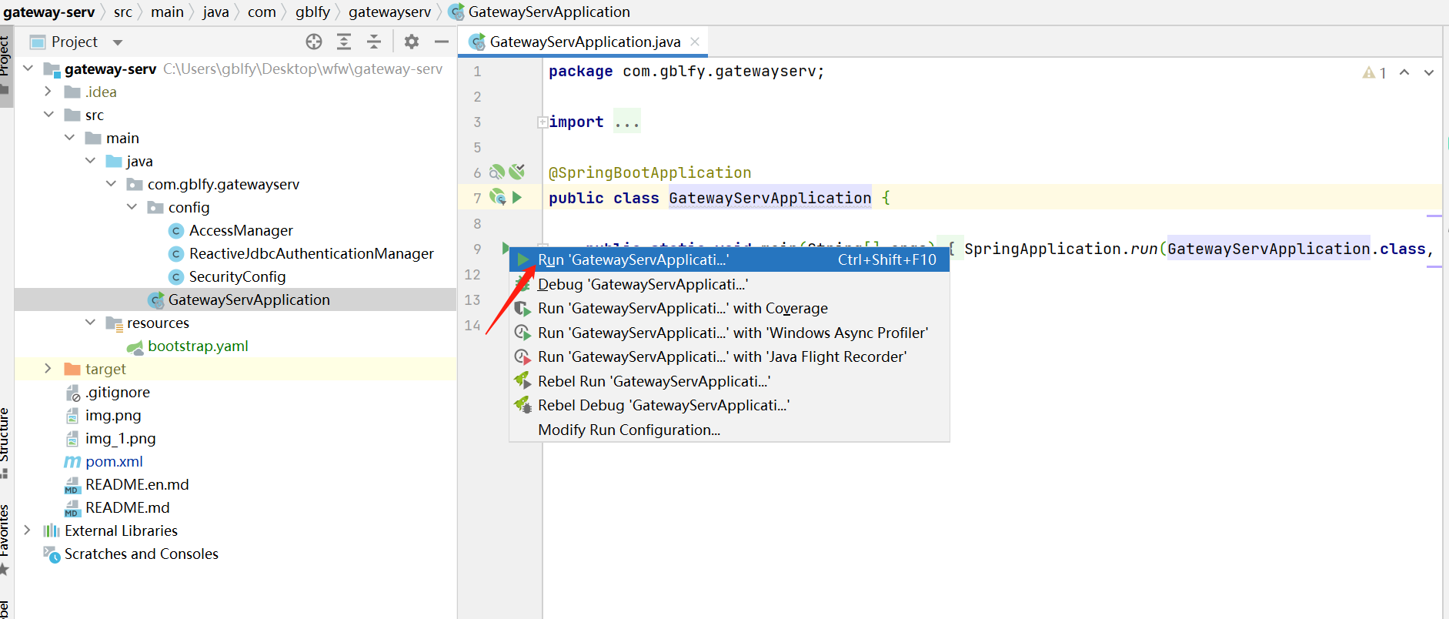Collapse the com.gblfy.gatewayserv package
1449x619 pixels.
click(x=111, y=184)
